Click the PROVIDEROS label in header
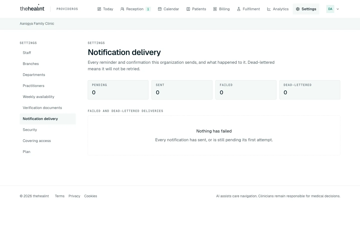 click(67, 9)
